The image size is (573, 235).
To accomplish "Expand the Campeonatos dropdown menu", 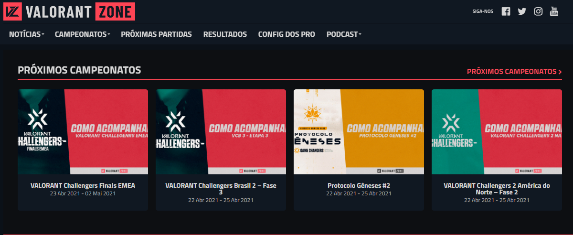I will [82, 34].
